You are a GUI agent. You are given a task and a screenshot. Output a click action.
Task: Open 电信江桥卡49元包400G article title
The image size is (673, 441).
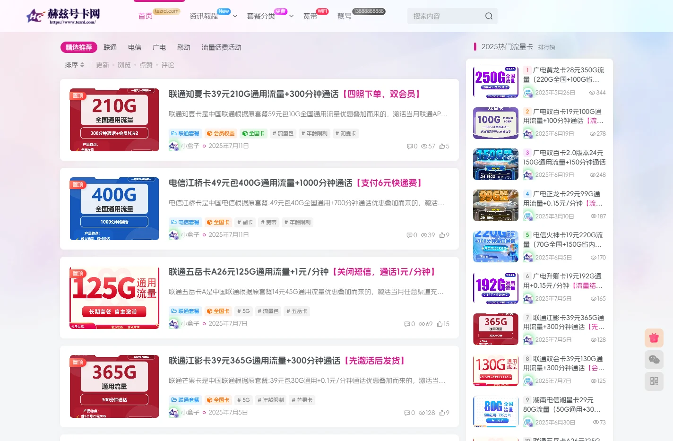click(x=296, y=183)
